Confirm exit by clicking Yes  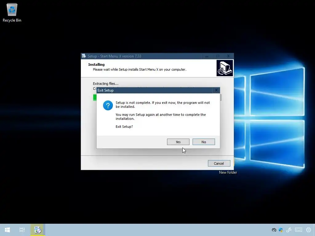click(x=178, y=142)
